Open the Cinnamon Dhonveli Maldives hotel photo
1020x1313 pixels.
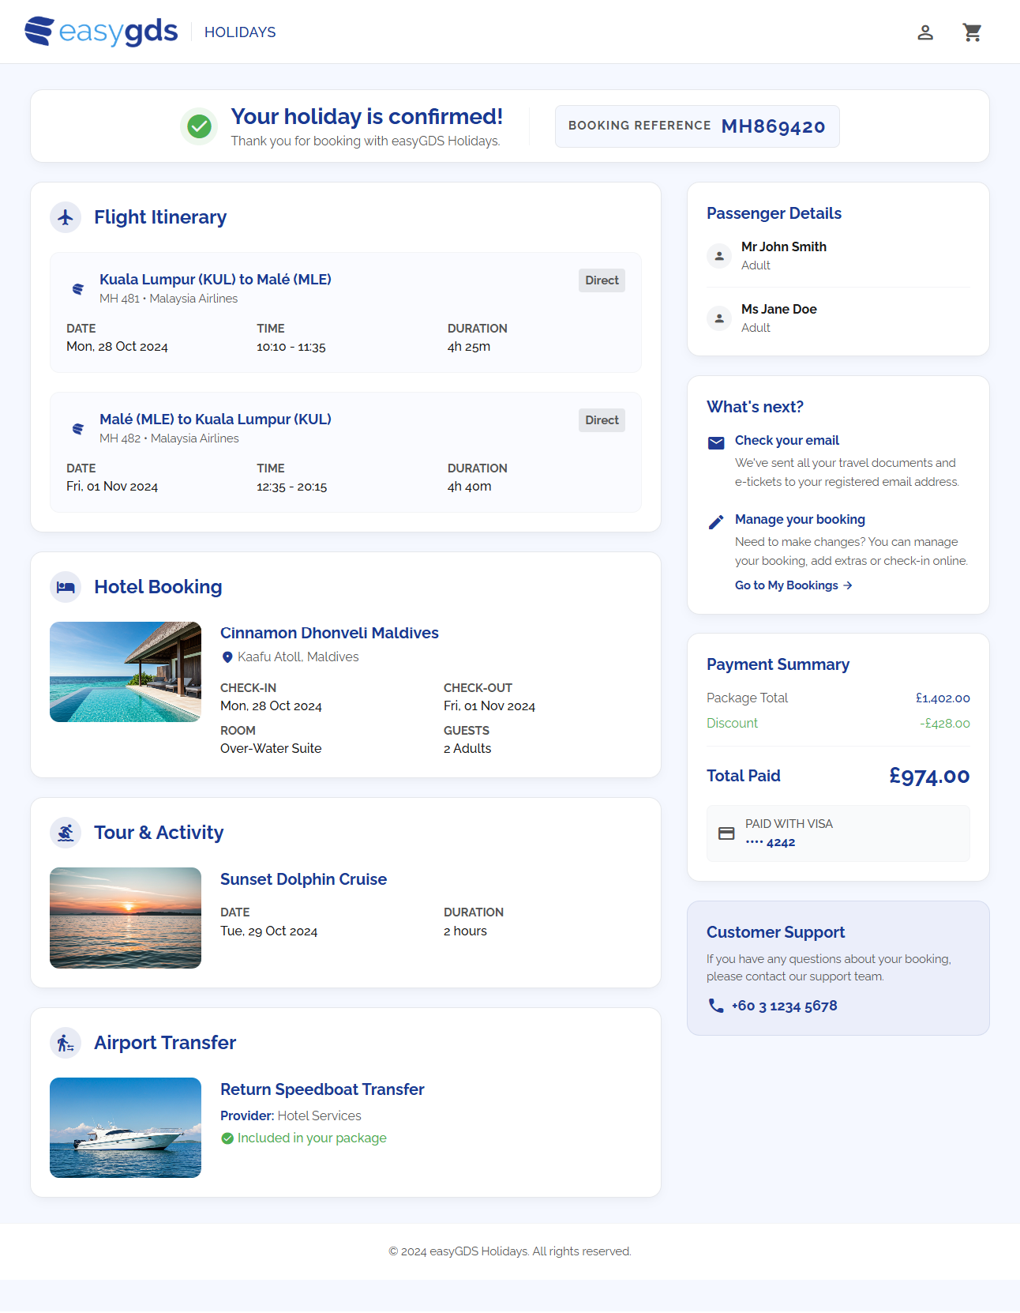(x=126, y=672)
